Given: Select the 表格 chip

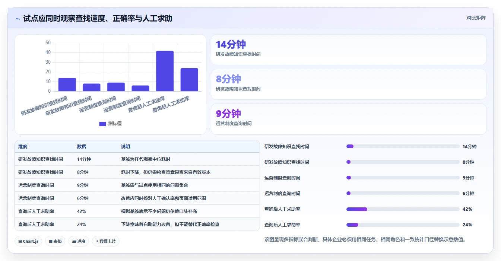Looking at the screenshot, I should point(55,241).
